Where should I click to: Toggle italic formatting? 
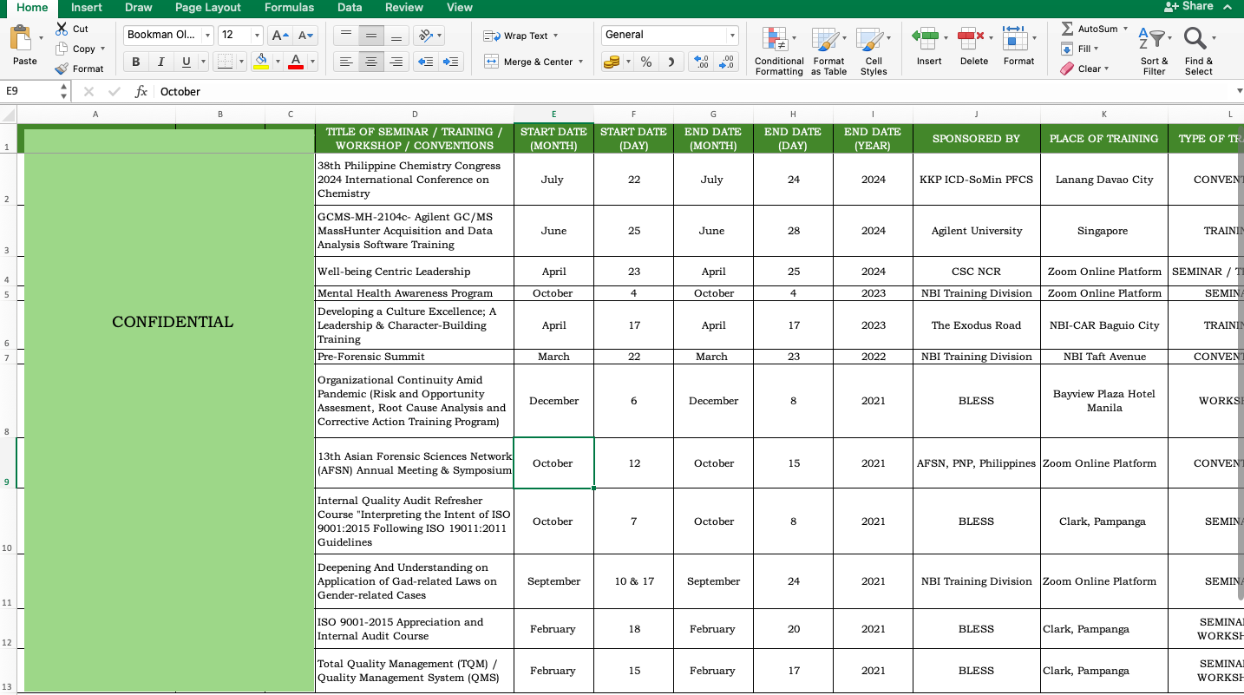(160, 62)
